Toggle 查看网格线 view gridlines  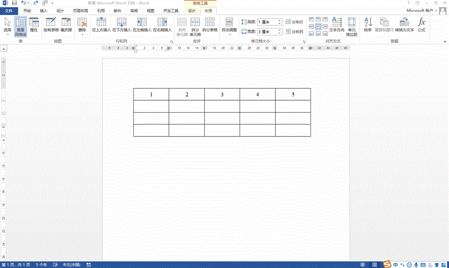coord(20,25)
